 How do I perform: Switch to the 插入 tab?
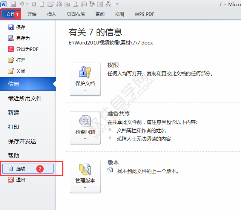52,14
